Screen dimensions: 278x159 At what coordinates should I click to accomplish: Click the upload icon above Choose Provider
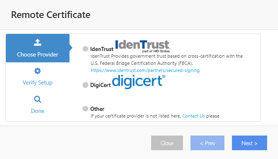[37, 43]
